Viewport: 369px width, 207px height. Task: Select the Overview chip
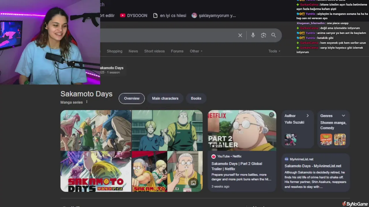(x=132, y=98)
